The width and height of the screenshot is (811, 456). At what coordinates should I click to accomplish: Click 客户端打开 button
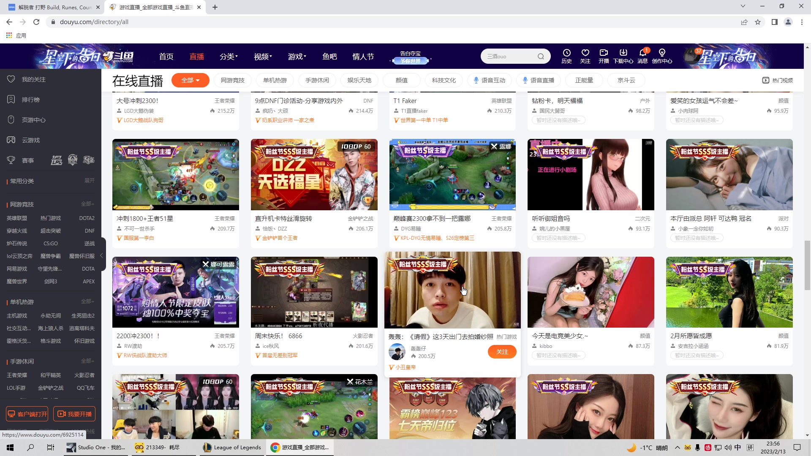27,414
